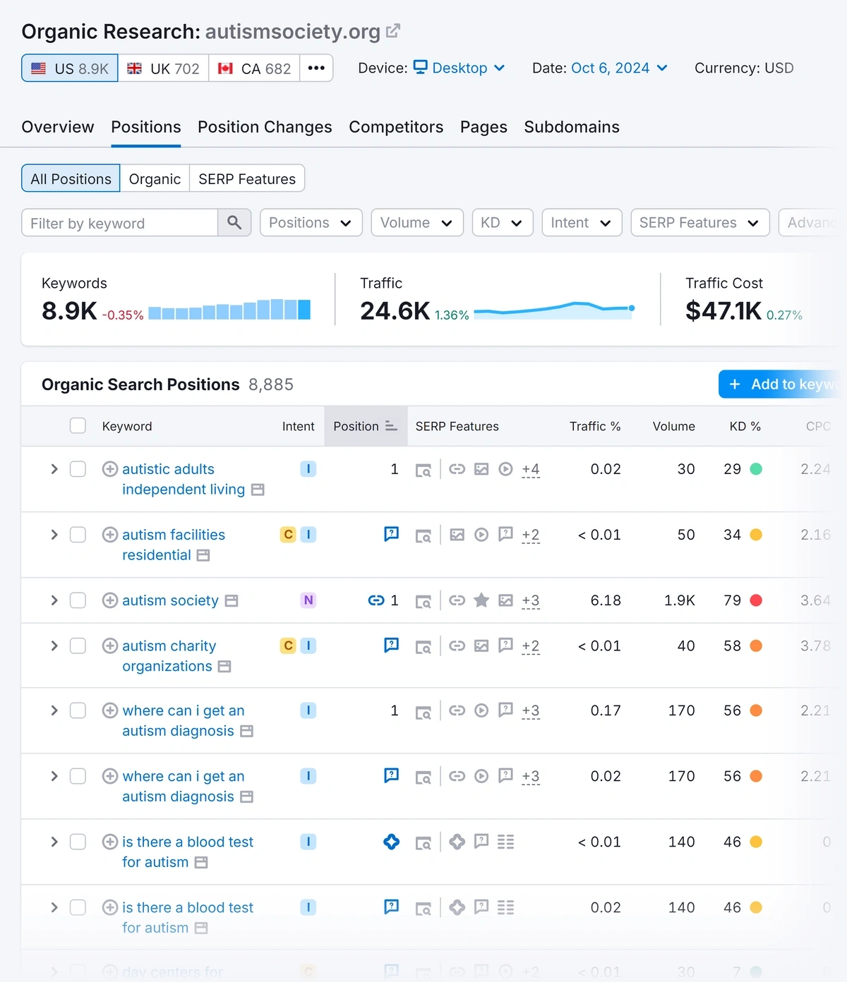Click add icon next to 'autism society'

(110, 600)
